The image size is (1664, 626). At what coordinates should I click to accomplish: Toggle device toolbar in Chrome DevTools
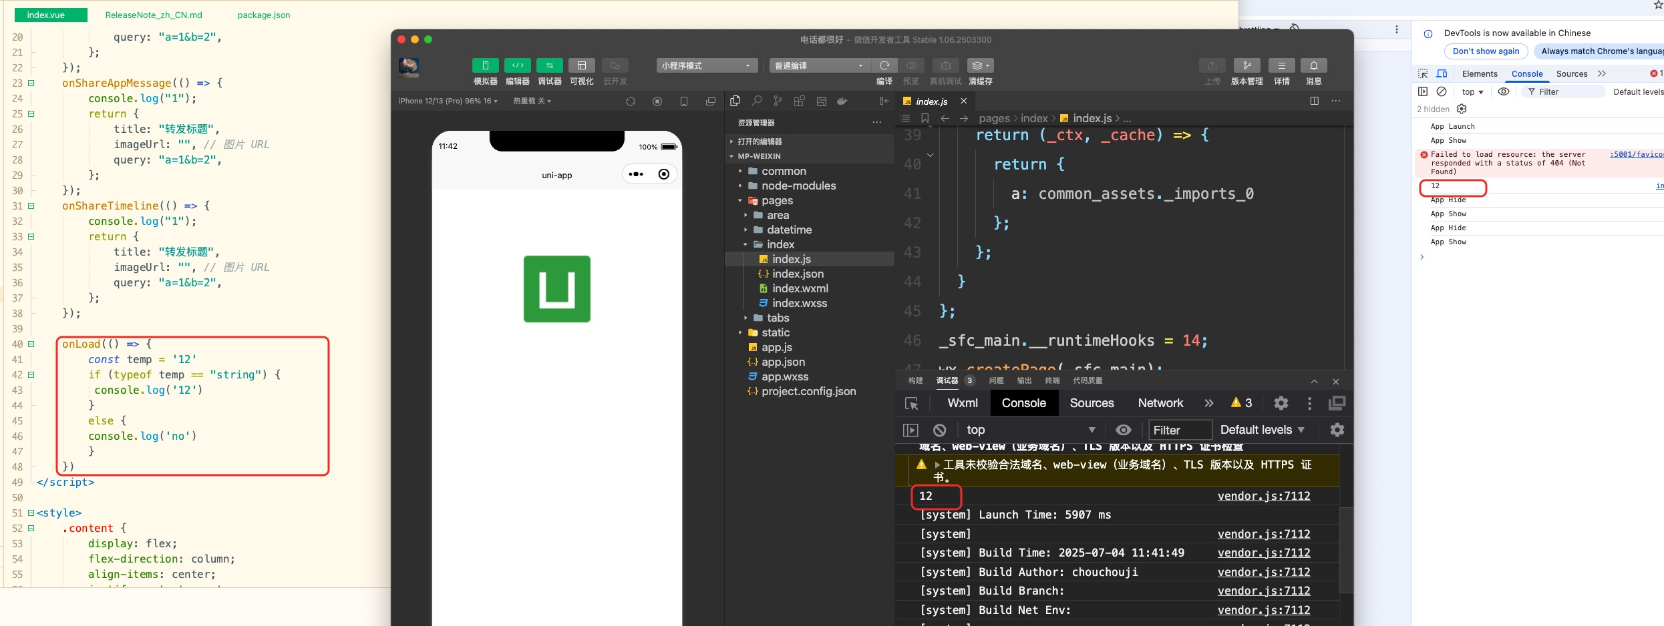pyautogui.click(x=1442, y=73)
